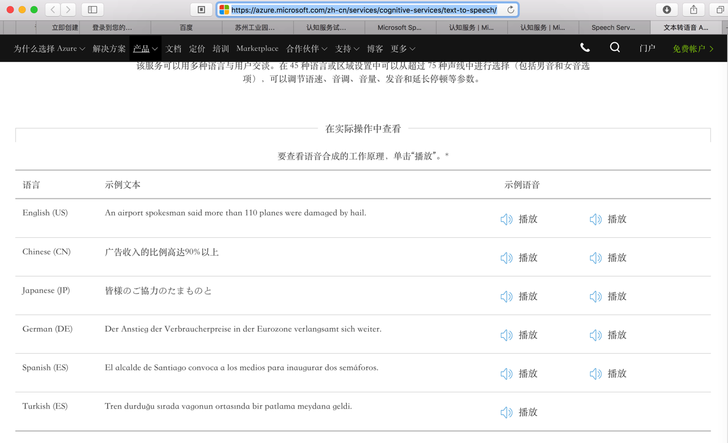Expand the 合作伙伴 dropdown

[307, 49]
